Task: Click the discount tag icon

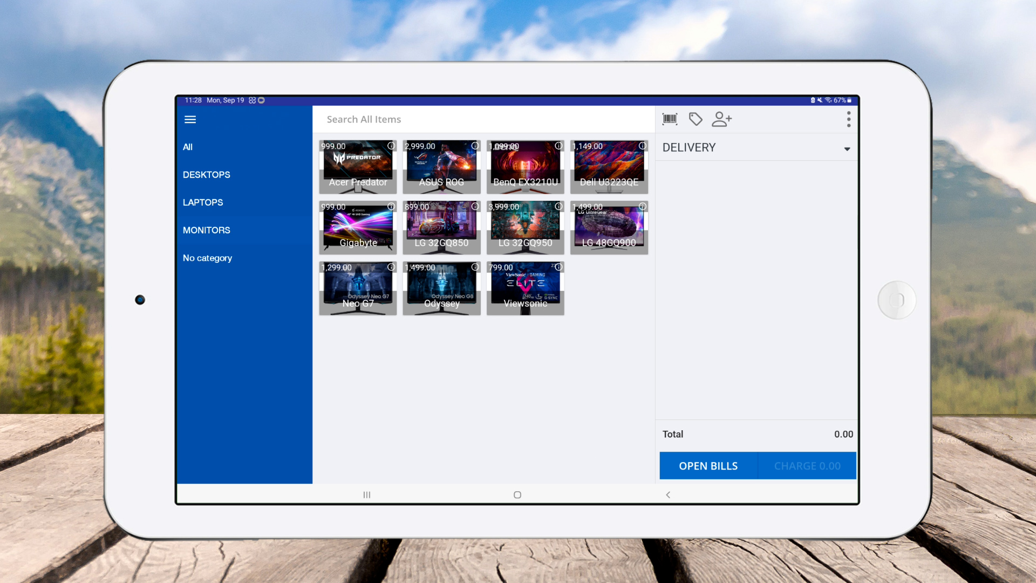Action: pyautogui.click(x=696, y=119)
